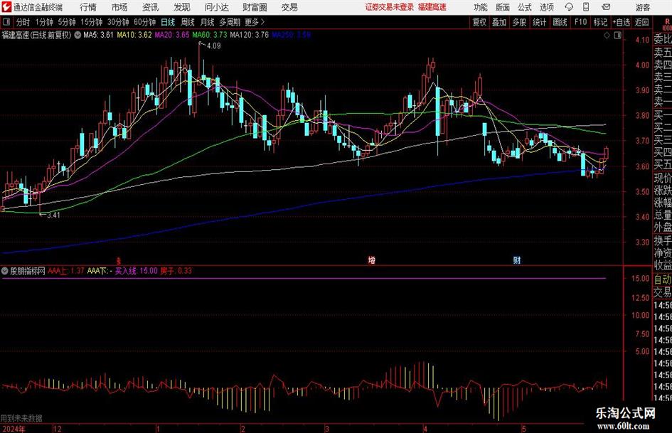The height and width of the screenshot is (433, 672).
Task: Select the 月线 monthly period
Action: pyautogui.click(x=208, y=22)
